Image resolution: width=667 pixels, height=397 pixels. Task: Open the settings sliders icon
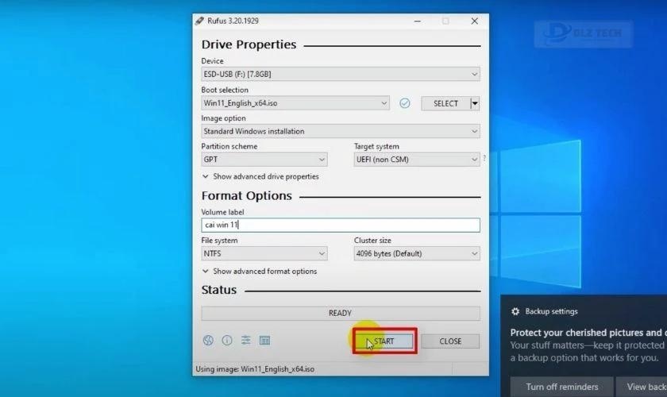[x=246, y=340]
